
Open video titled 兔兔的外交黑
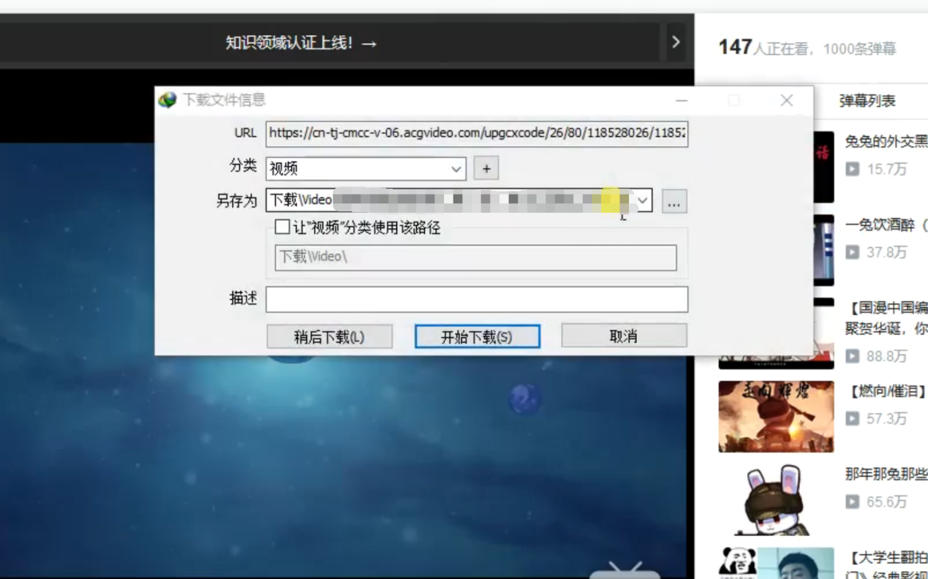[x=886, y=142]
